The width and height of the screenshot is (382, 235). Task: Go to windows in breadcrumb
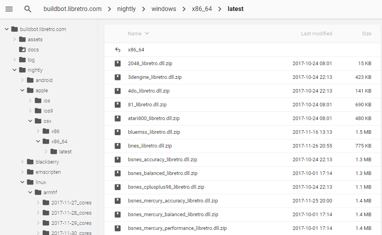coord(164,9)
